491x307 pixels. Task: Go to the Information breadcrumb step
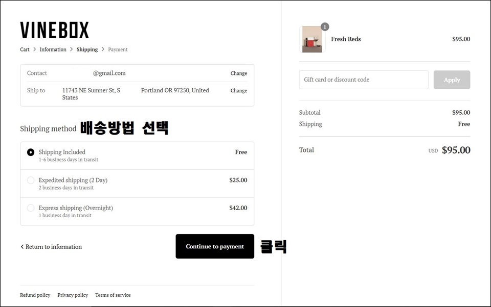[53, 49]
